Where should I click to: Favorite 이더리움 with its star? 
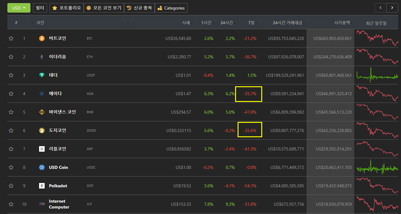[x=11, y=57]
